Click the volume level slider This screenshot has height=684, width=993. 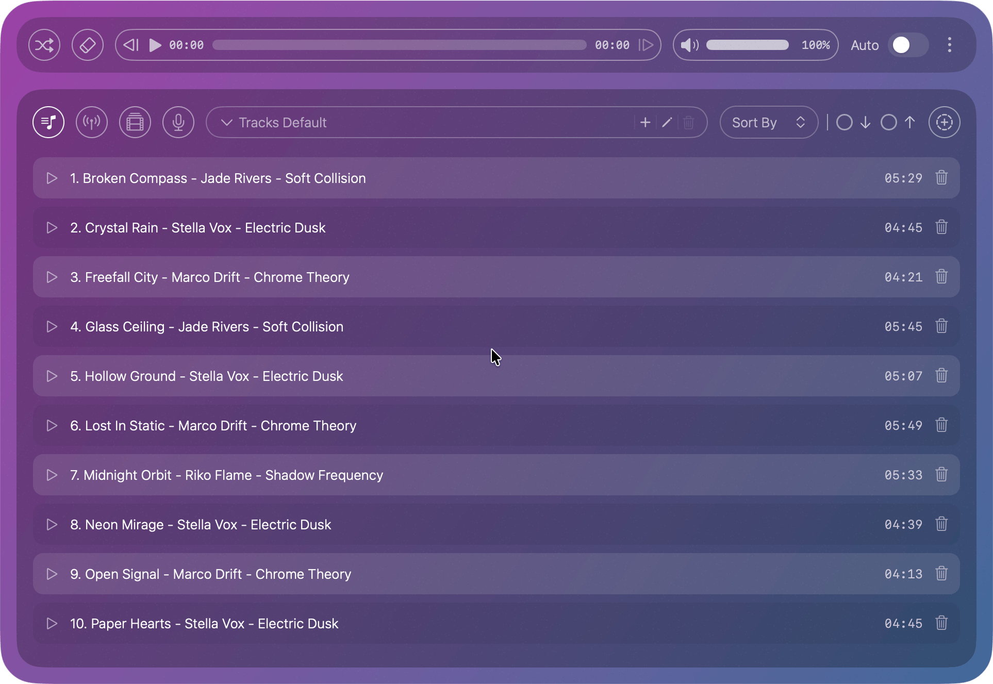coord(747,45)
